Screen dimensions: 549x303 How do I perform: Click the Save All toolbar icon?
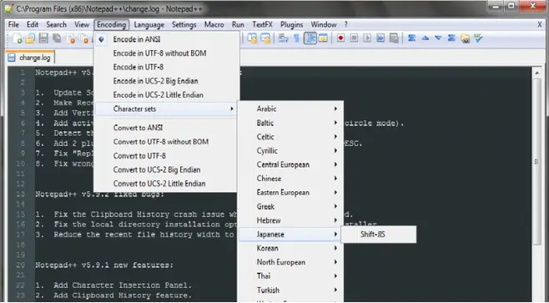point(57,38)
